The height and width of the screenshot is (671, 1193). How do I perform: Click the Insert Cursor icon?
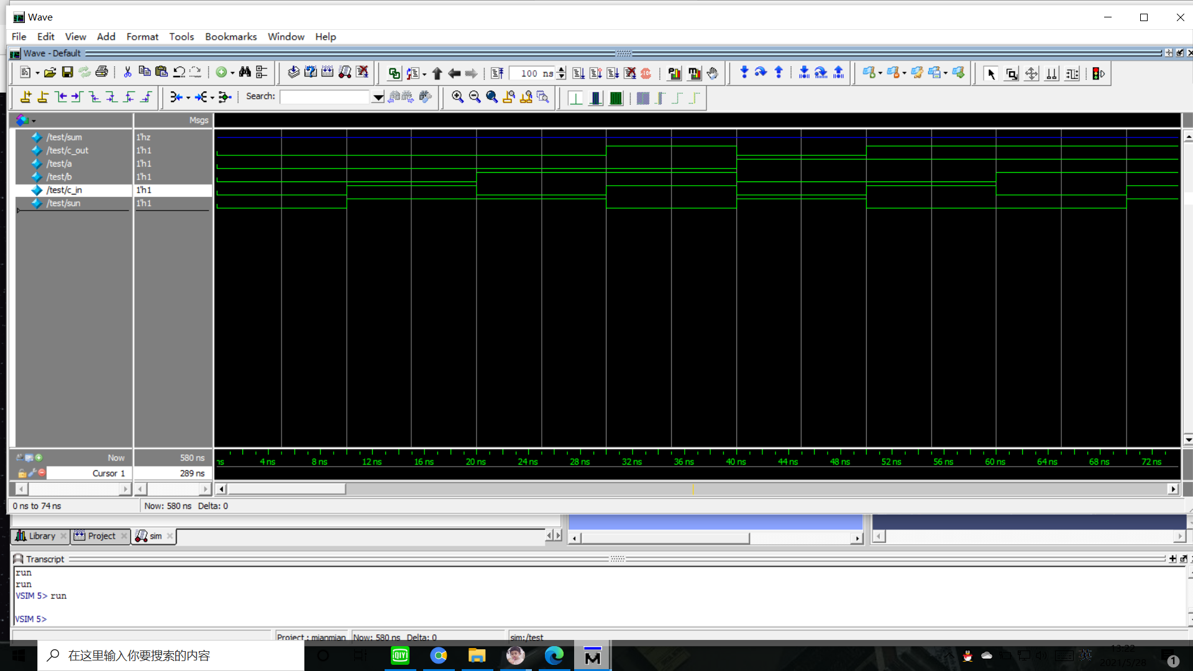click(x=25, y=97)
